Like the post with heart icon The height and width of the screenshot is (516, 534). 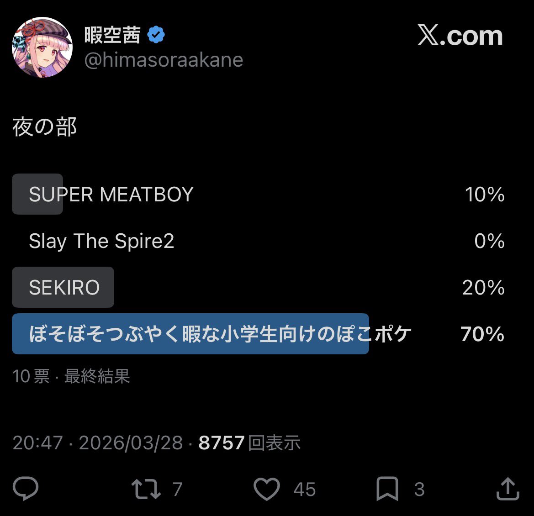[x=267, y=489]
